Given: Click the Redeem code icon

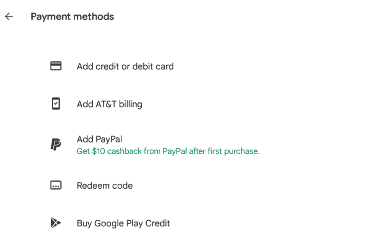Looking at the screenshot, I should pos(56,186).
